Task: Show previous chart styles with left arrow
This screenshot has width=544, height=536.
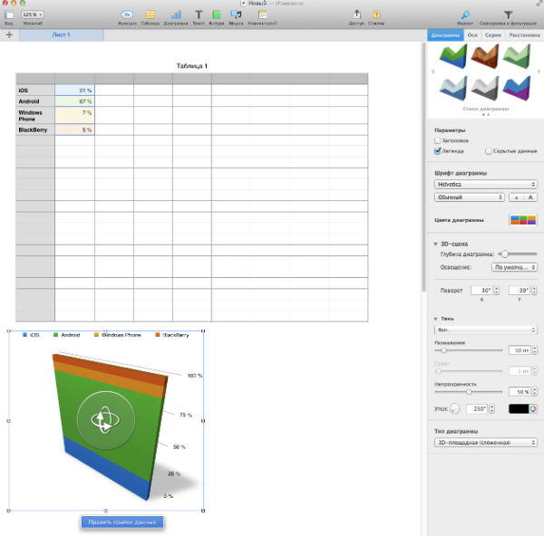Action: coord(432,72)
